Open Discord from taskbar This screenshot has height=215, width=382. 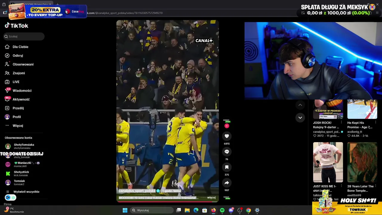tap(231, 210)
